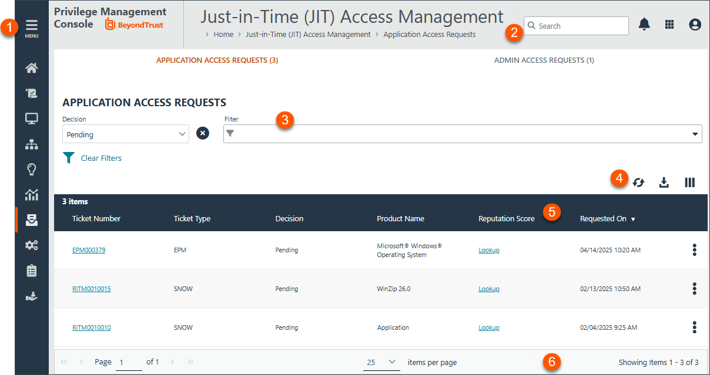Go to the Home house icon in sidebar
This screenshot has width=710, height=375.
[x=32, y=68]
